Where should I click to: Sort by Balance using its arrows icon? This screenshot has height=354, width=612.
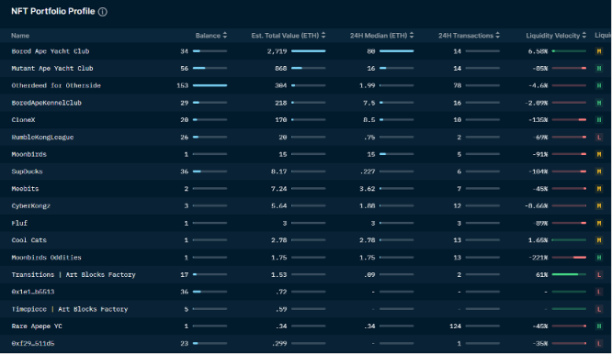tap(225, 36)
